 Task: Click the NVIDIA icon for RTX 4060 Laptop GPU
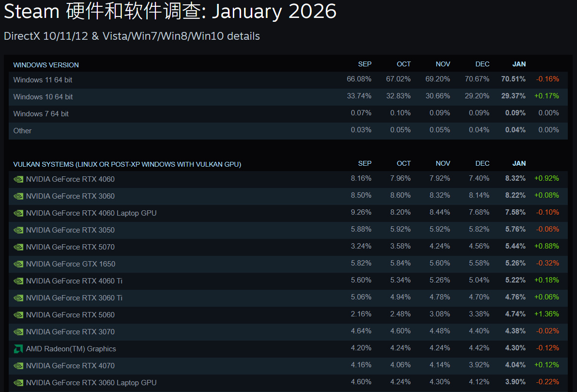(18, 213)
